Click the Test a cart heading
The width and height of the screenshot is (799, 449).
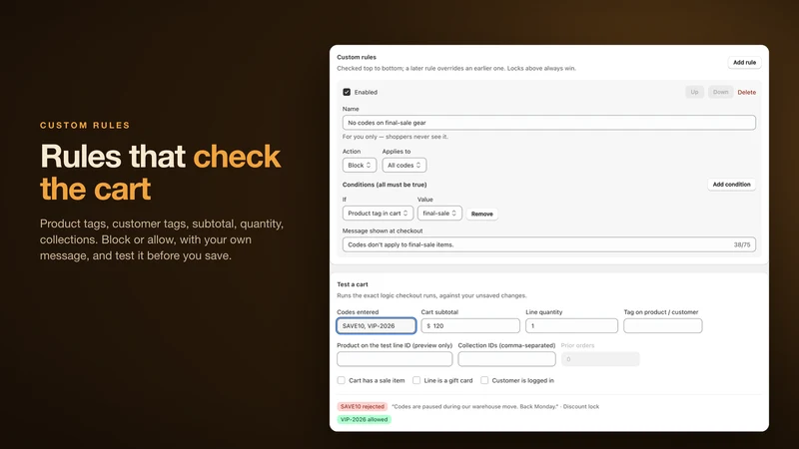(x=353, y=284)
